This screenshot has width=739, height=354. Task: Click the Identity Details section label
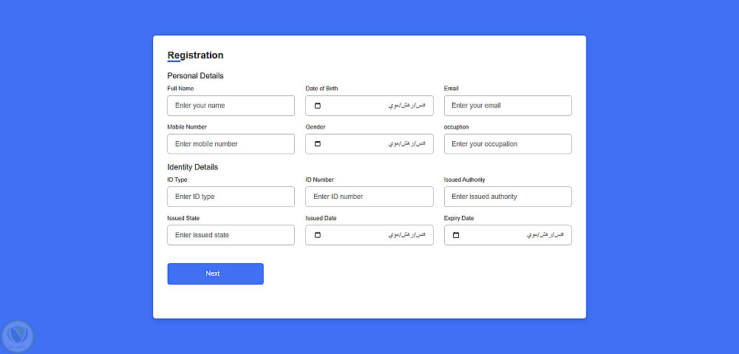(x=192, y=167)
